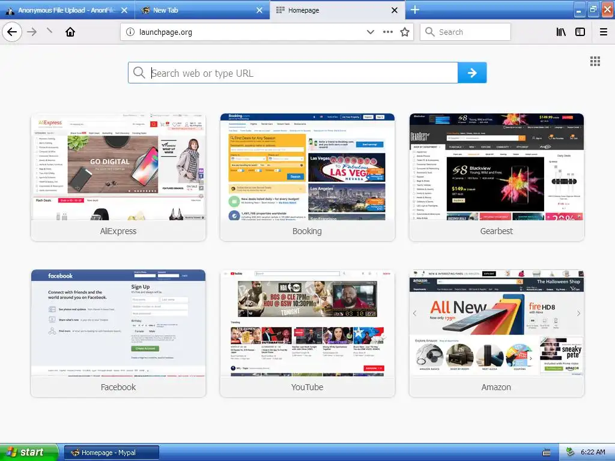Submit search with the blue arrow button
This screenshot has height=461, width=615.
click(x=472, y=73)
